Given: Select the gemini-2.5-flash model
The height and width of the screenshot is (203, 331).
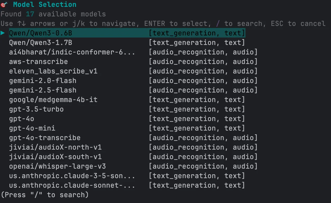Looking at the screenshot, I should click(x=133, y=90).
